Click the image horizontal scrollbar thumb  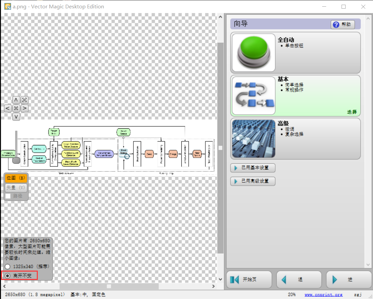click(x=109, y=286)
